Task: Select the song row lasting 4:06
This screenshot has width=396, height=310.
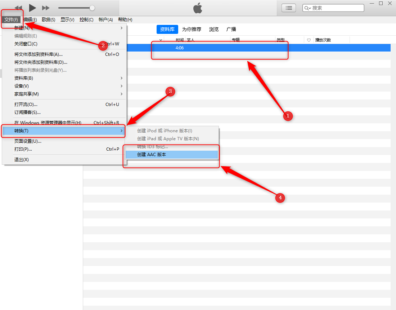Action: click(258, 48)
